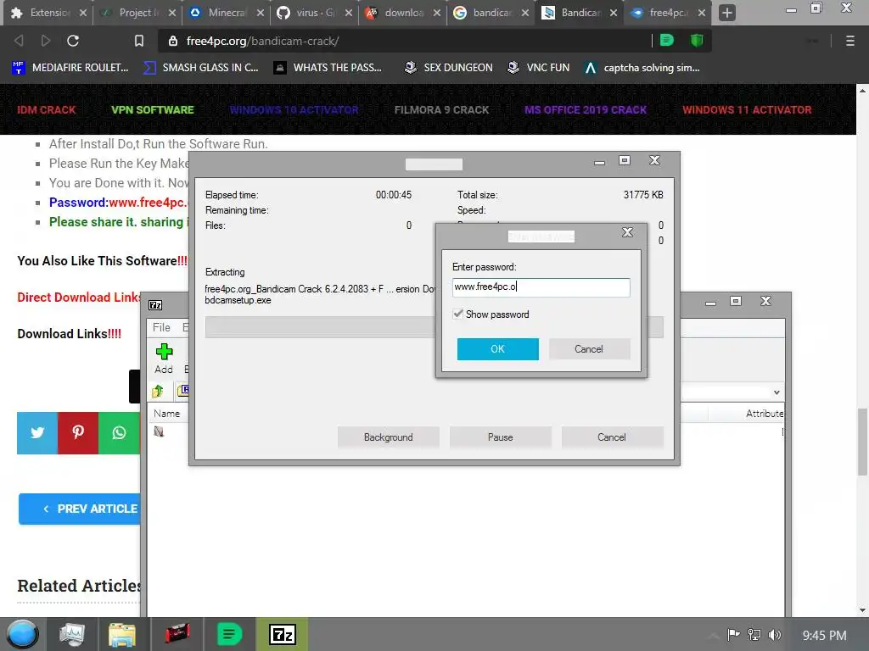Screen dimensions: 869x651
Task: Show hidden tray icons arrow
Action: pyautogui.click(x=713, y=635)
